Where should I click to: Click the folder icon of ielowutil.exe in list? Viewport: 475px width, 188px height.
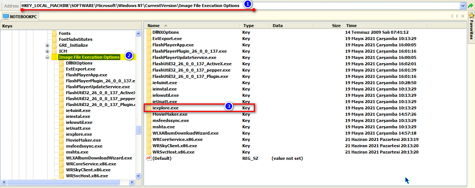click(149, 95)
